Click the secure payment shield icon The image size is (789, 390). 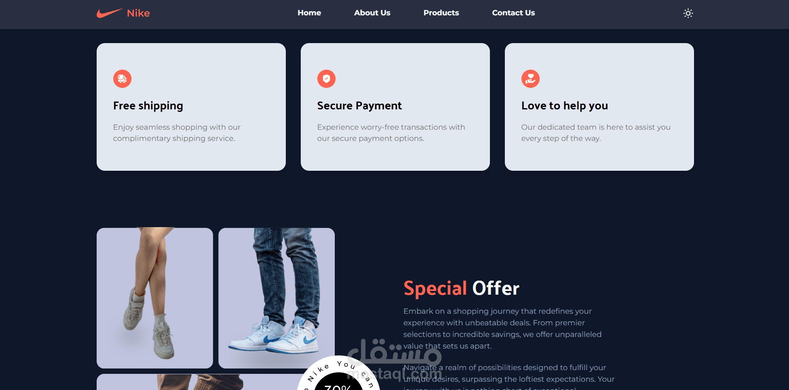326,79
